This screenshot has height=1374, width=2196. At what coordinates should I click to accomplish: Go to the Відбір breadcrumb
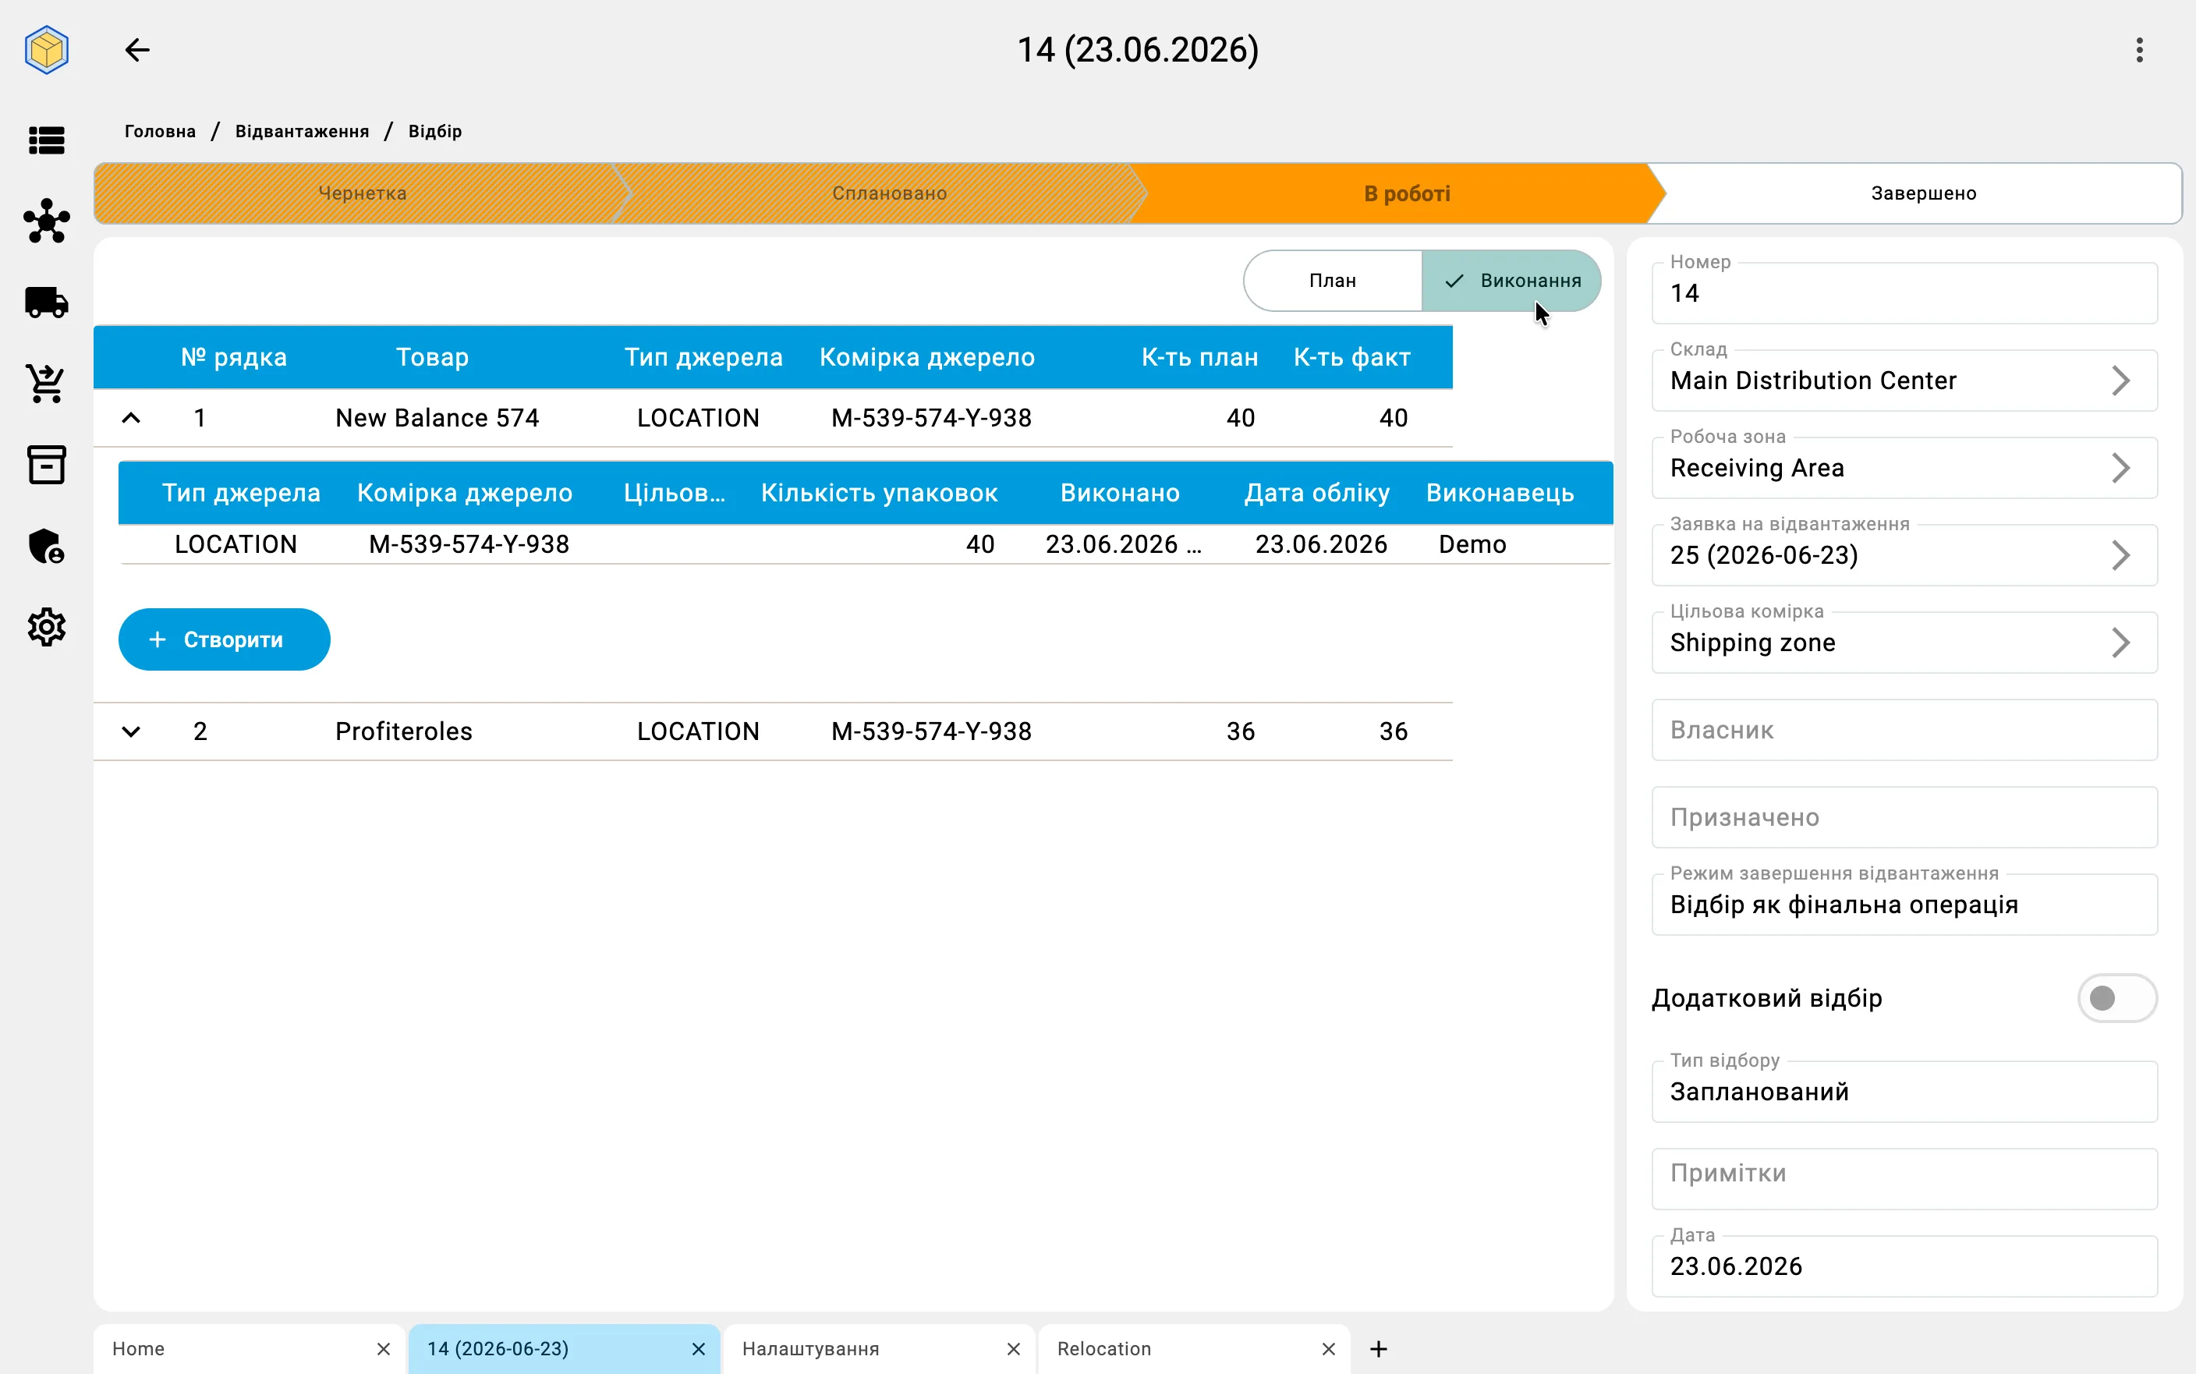click(x=435, y=131)
